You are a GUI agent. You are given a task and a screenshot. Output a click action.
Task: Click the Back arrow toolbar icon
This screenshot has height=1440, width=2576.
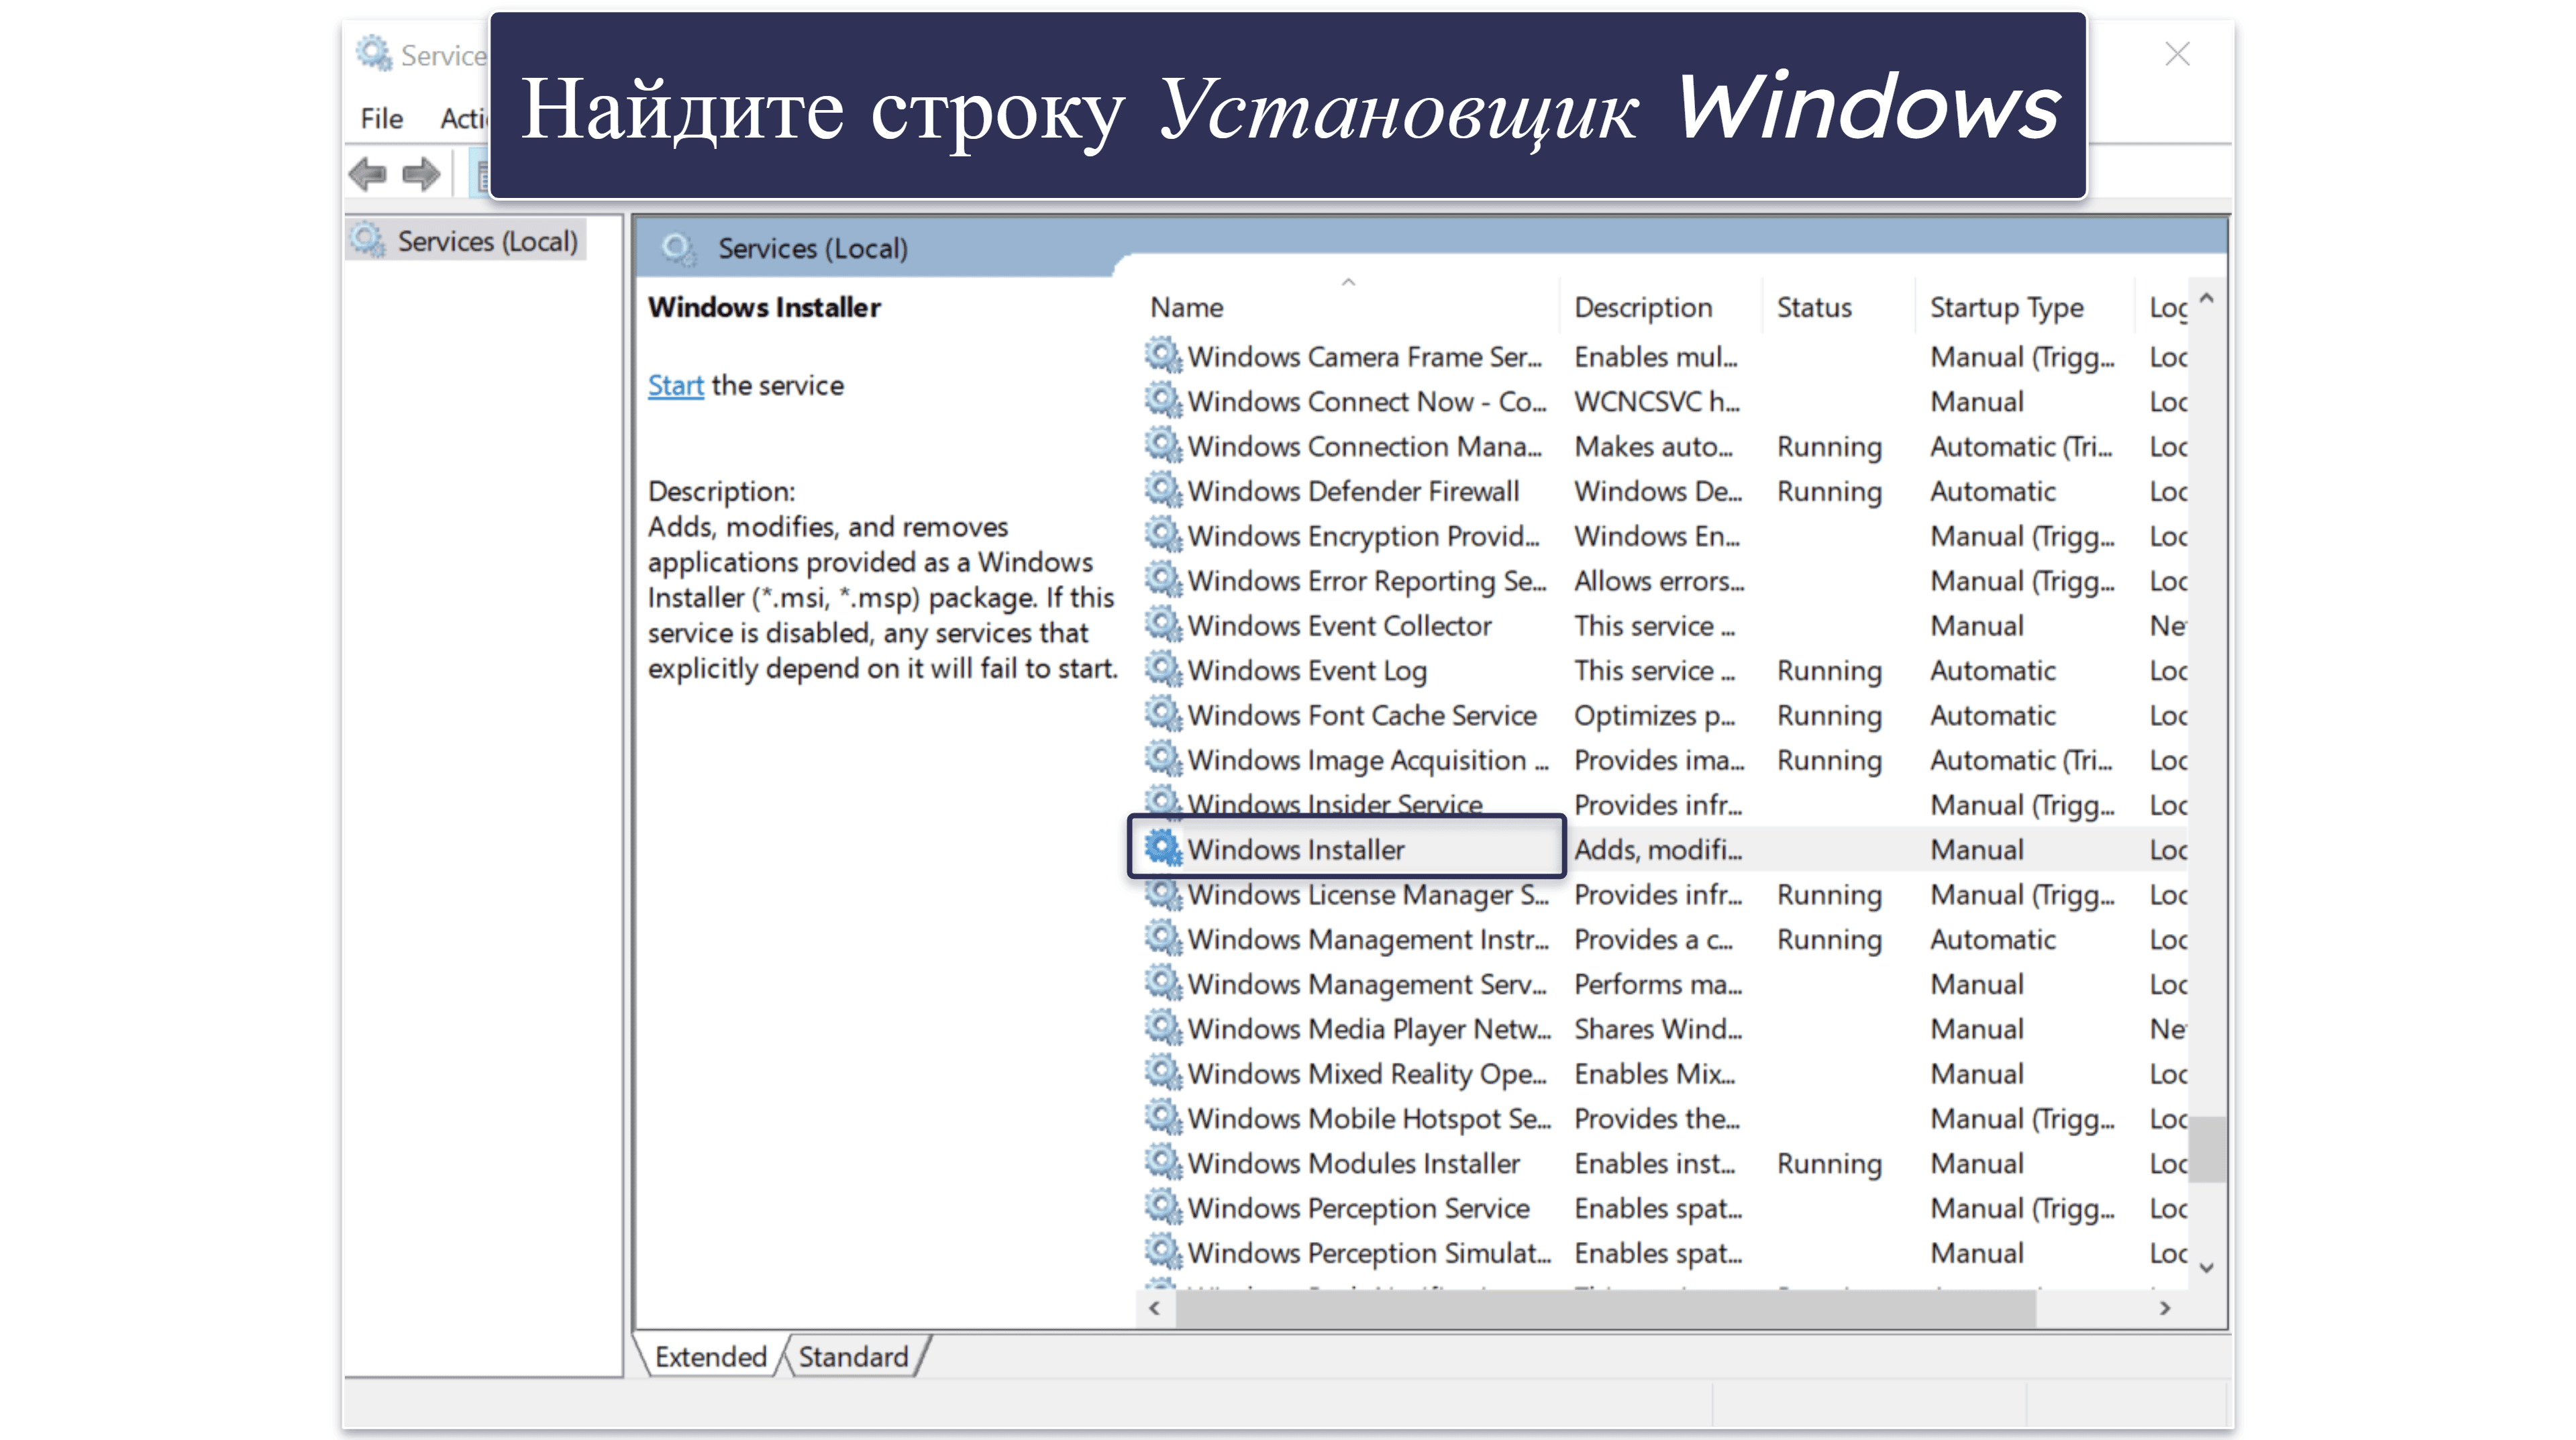point(367,174)
